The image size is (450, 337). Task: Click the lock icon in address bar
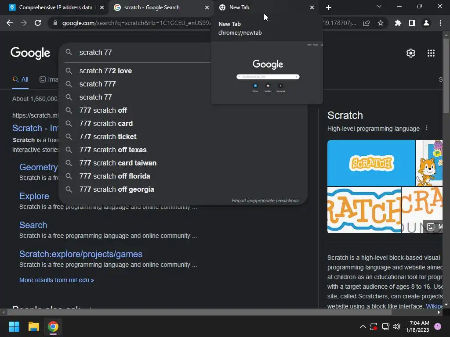(x=55, y=23)
